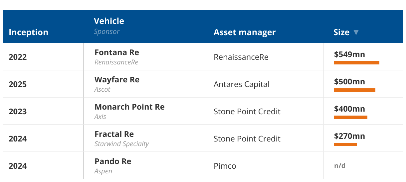
Task: Select Antares Capital asset manager cell
Action: click(x=242, y=84)
